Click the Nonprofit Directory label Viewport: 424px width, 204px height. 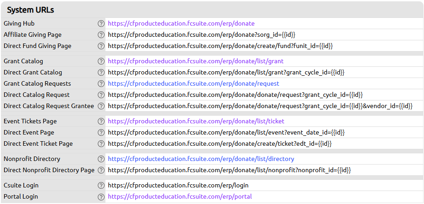32,159
